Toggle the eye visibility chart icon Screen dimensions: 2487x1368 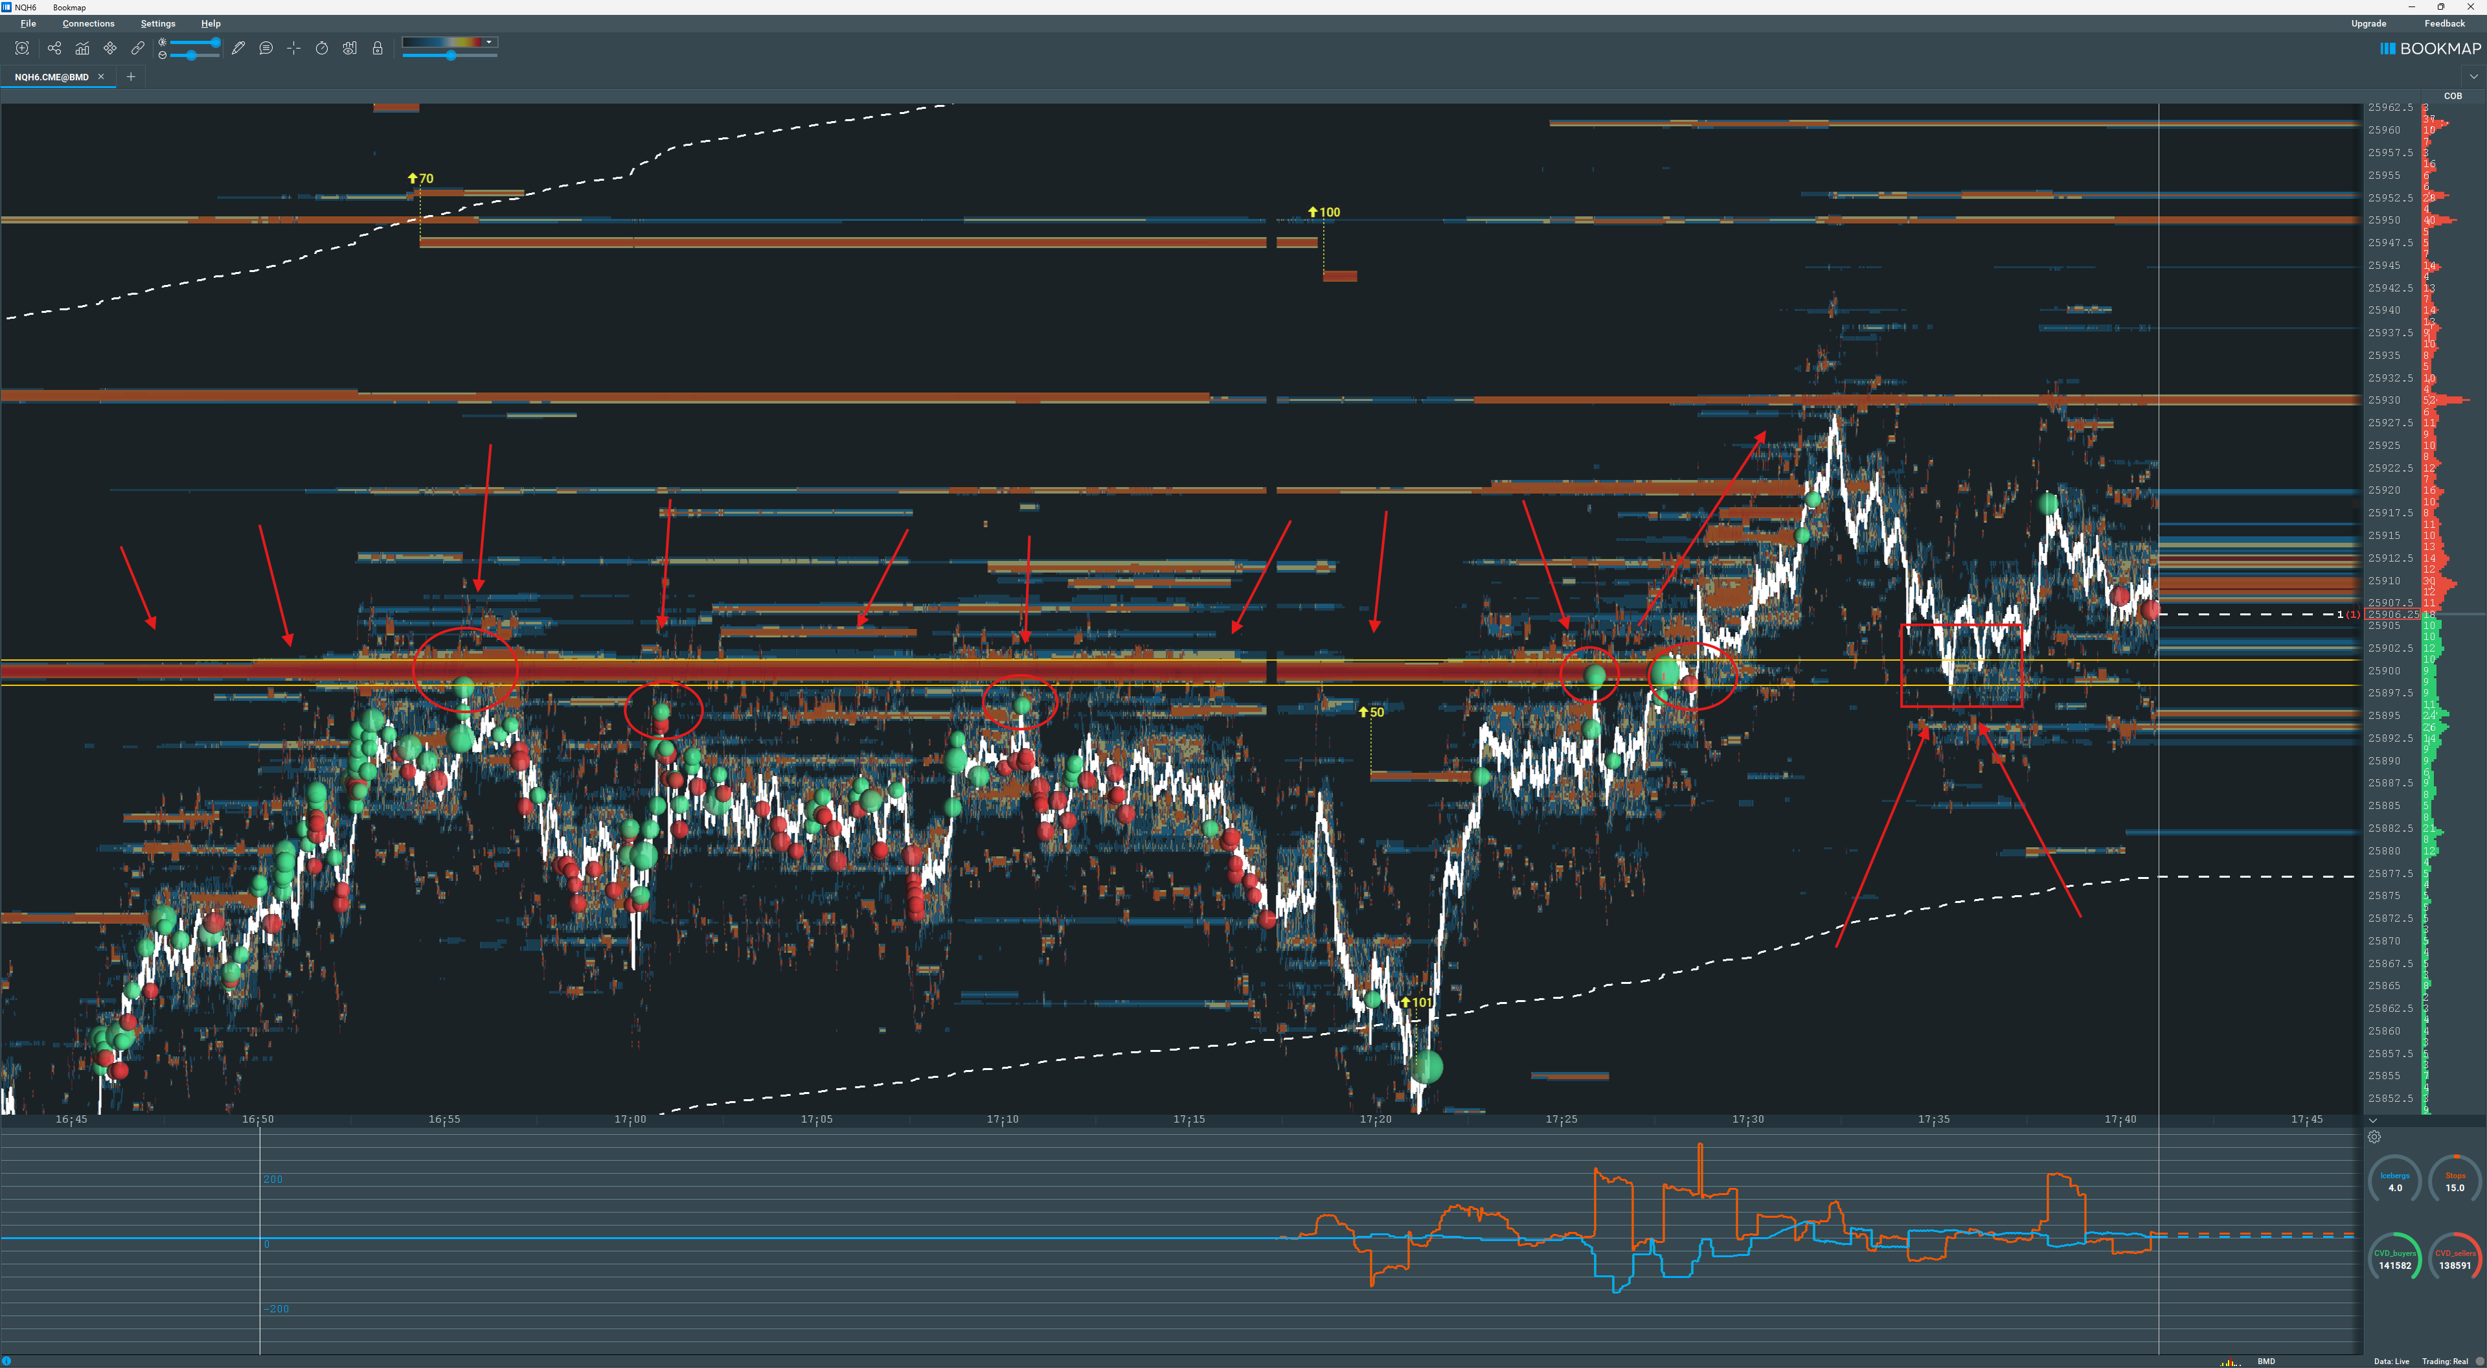tap(350, 49)
